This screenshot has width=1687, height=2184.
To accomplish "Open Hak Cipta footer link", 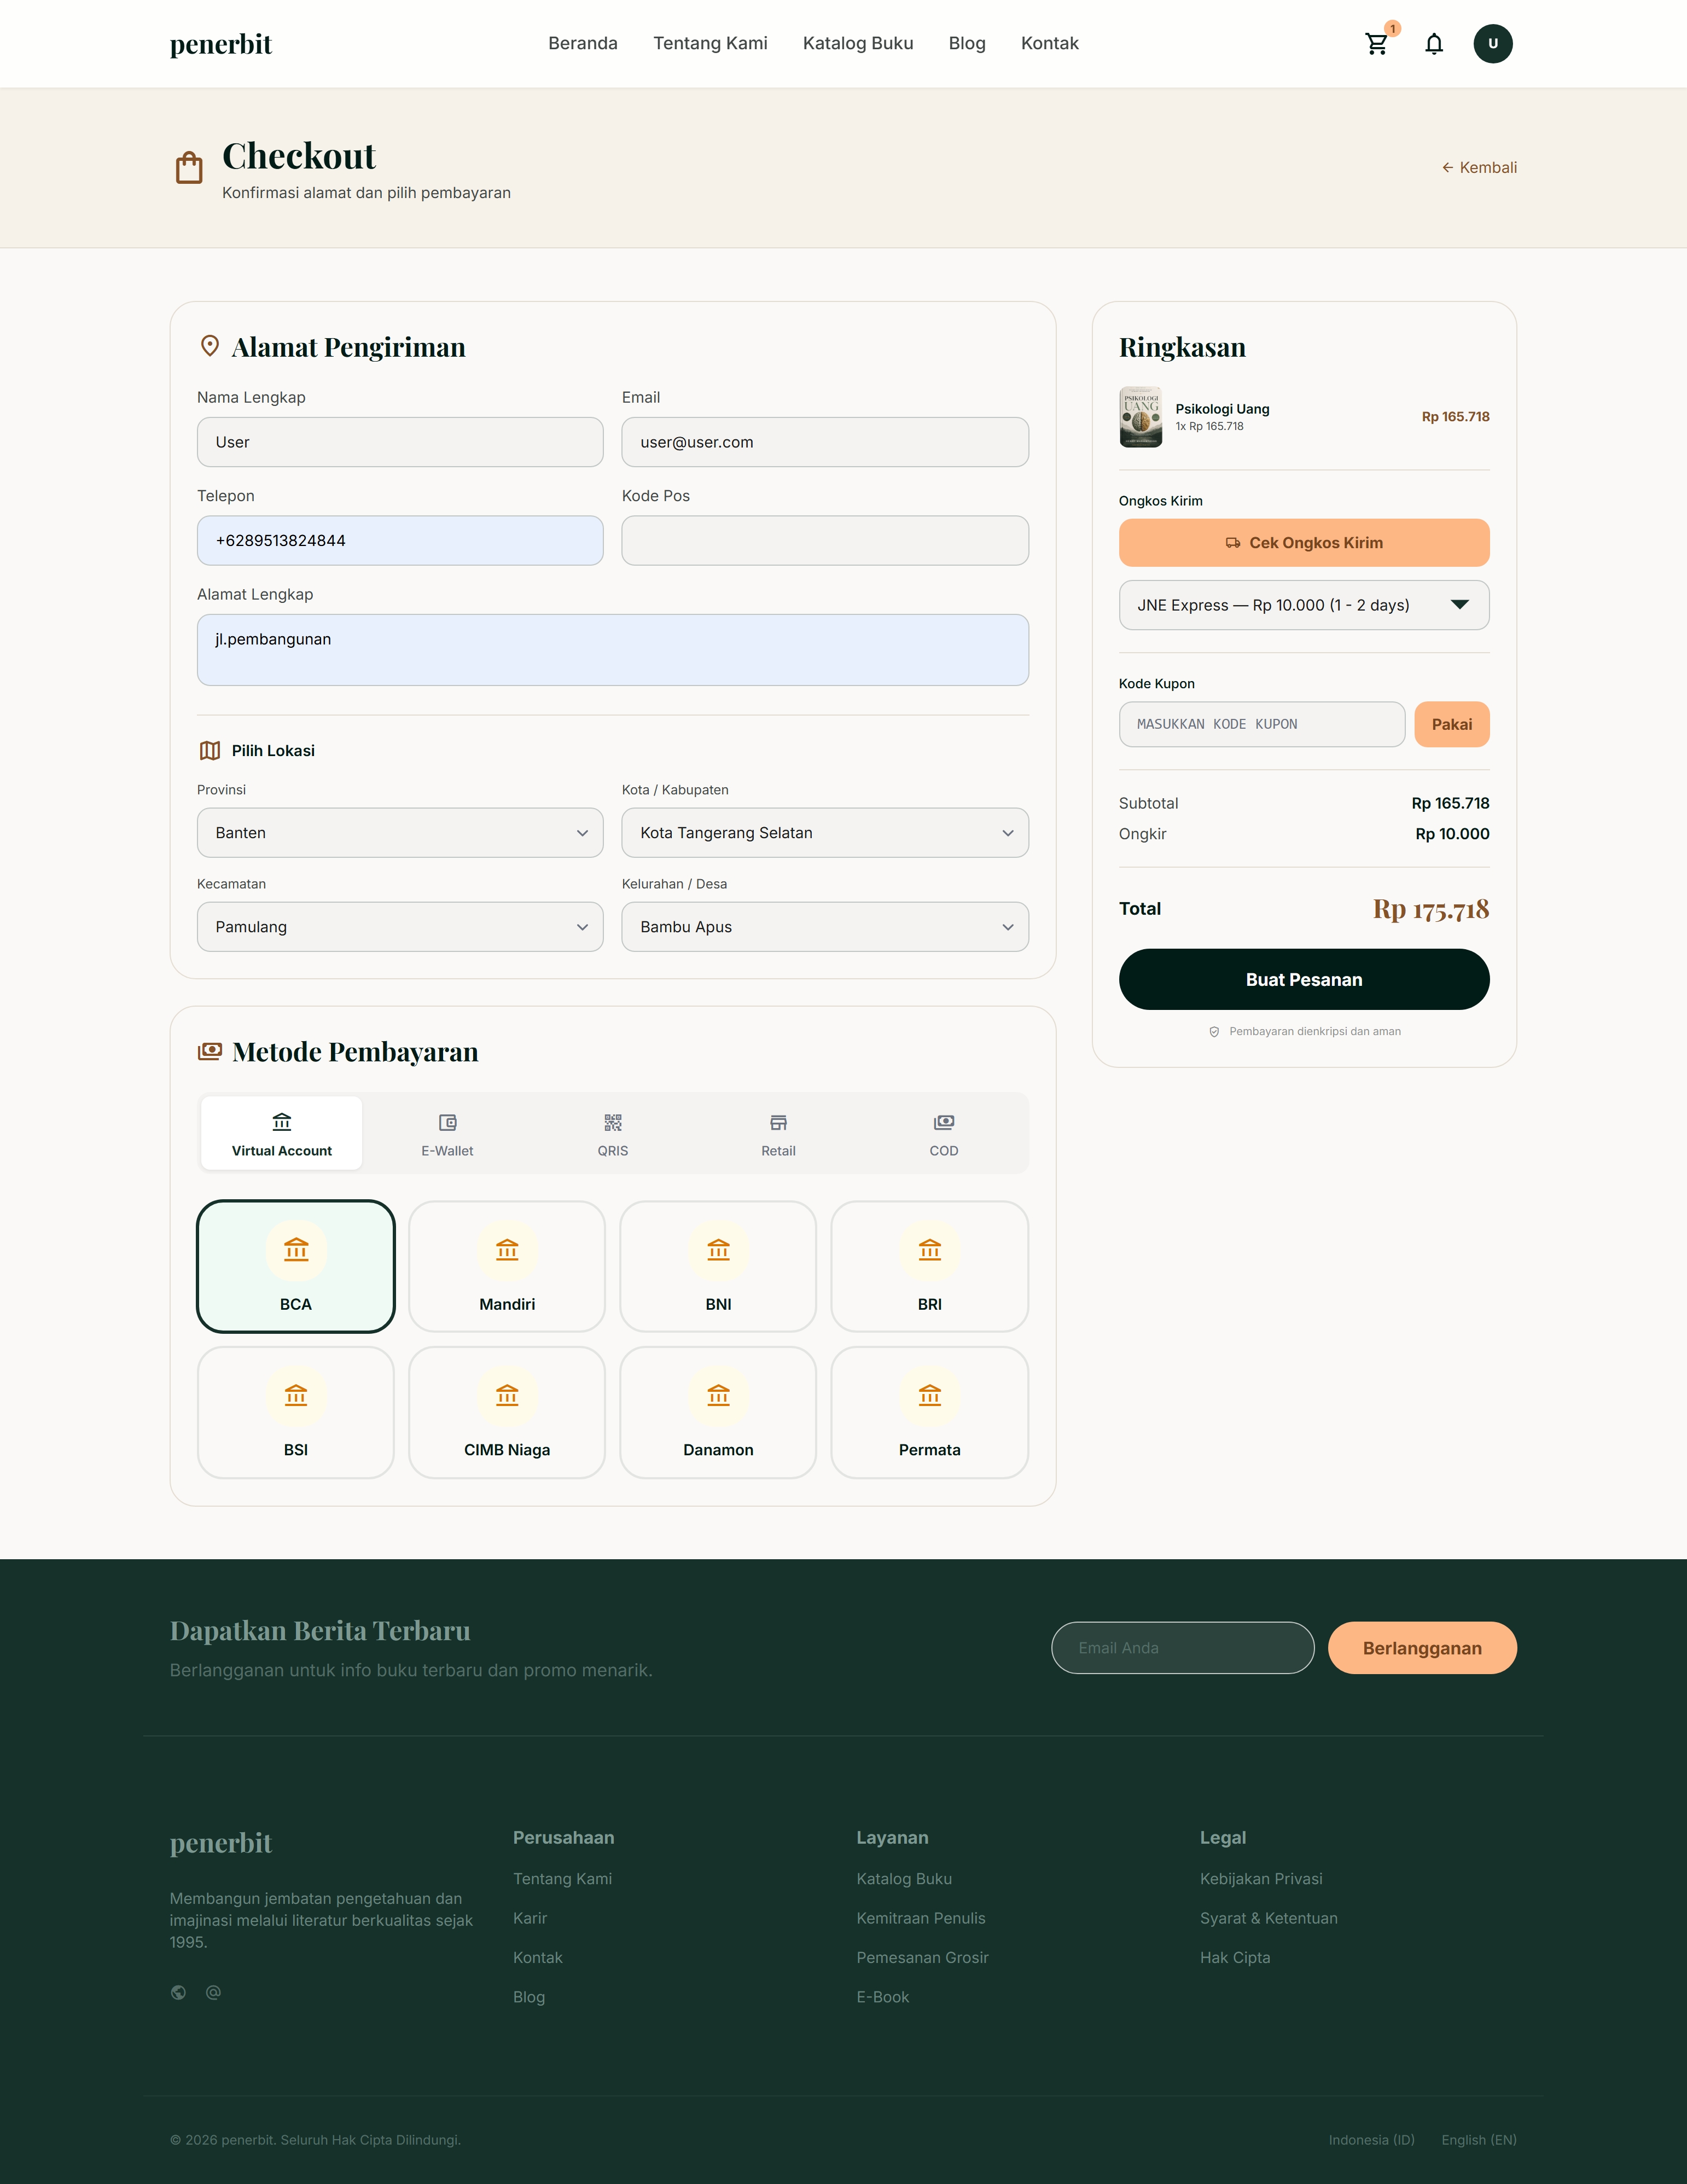I will pos(1235,1957).
